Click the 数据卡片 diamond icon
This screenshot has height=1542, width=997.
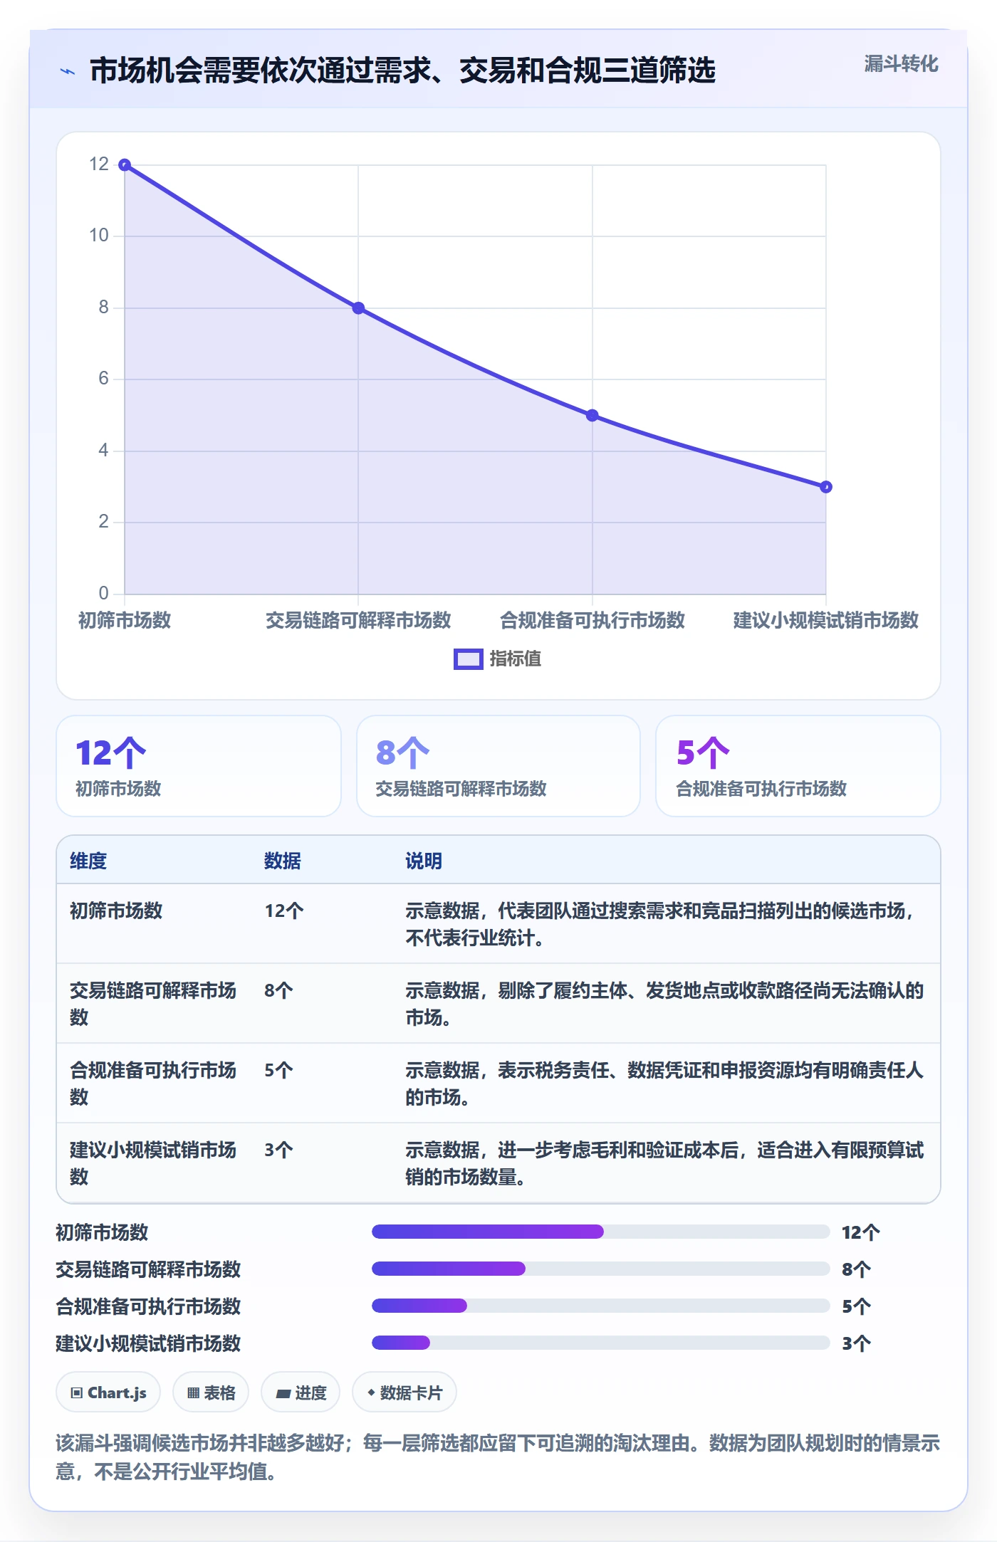(371, 1392)
